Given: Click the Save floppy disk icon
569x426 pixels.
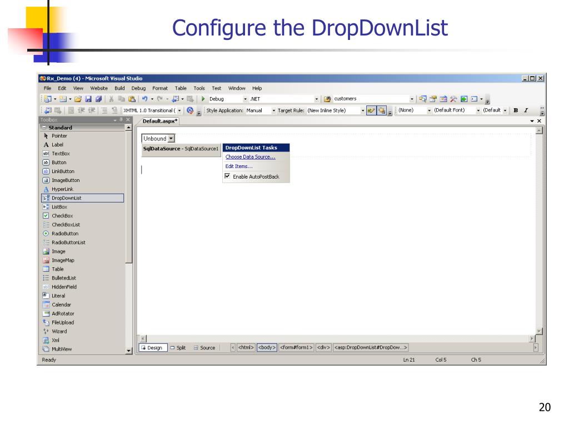Looking at the screenshot, I should coord(88,99).
